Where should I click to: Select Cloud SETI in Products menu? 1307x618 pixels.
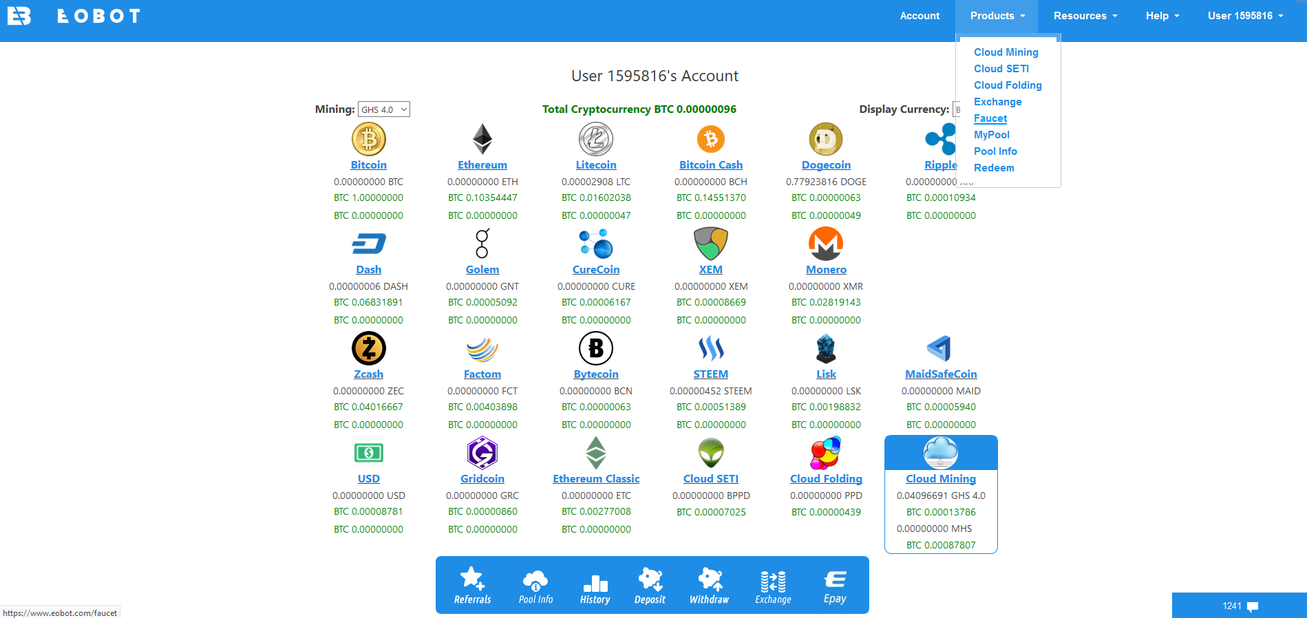click(1001, 69)
